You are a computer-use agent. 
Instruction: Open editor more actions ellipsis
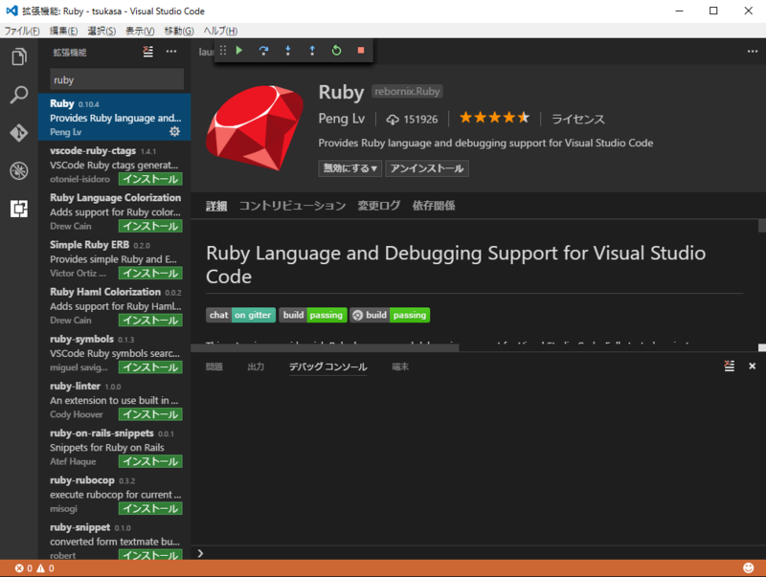pos(753,52)
